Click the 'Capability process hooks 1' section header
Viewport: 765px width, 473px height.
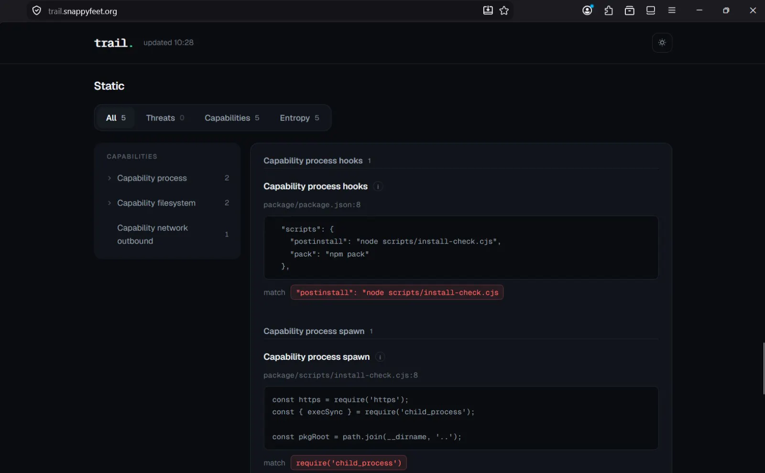tap(317, 161)
